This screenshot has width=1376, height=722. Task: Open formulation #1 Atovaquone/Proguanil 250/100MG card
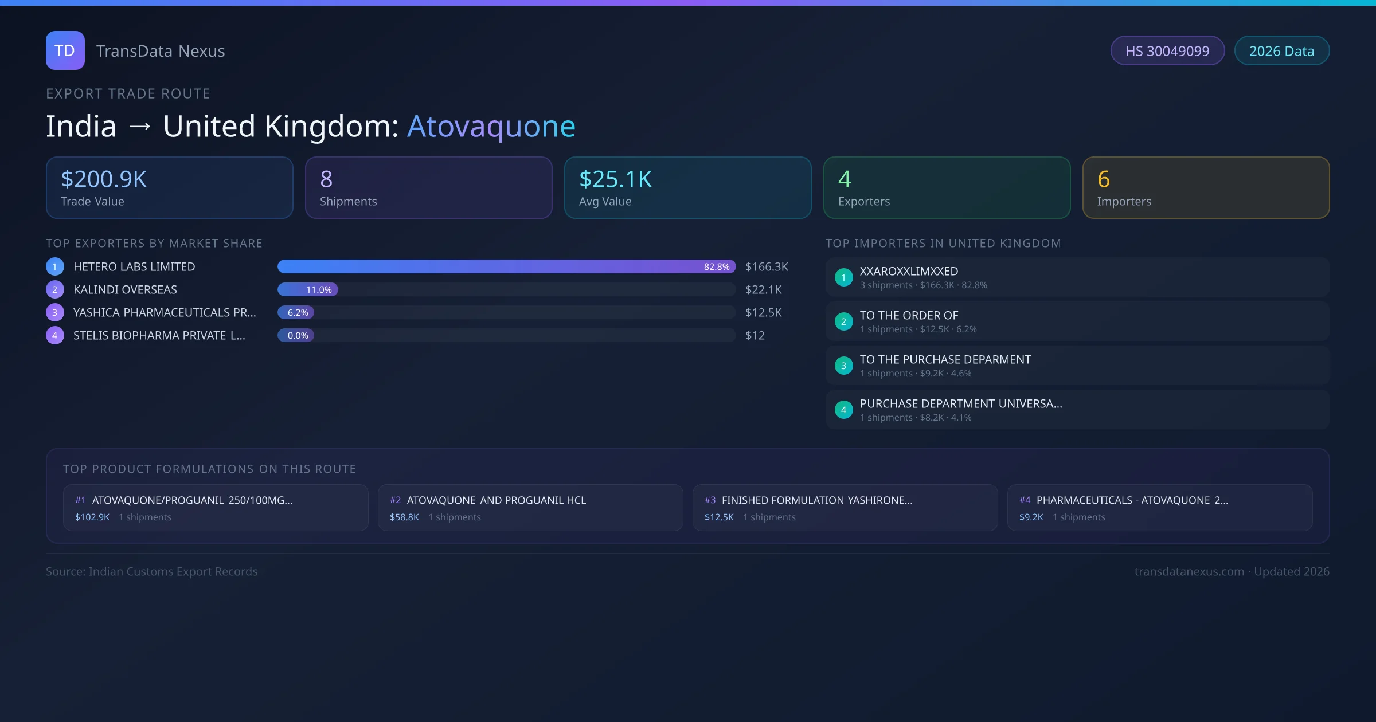click(216, 508)
